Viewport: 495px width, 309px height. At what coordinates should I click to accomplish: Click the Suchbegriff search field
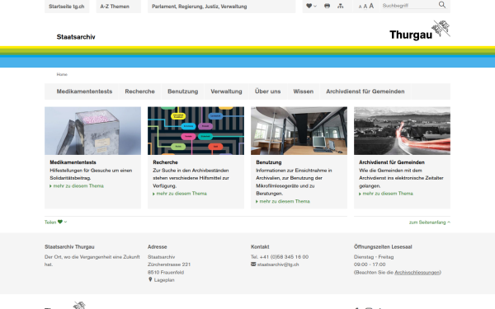409,6
